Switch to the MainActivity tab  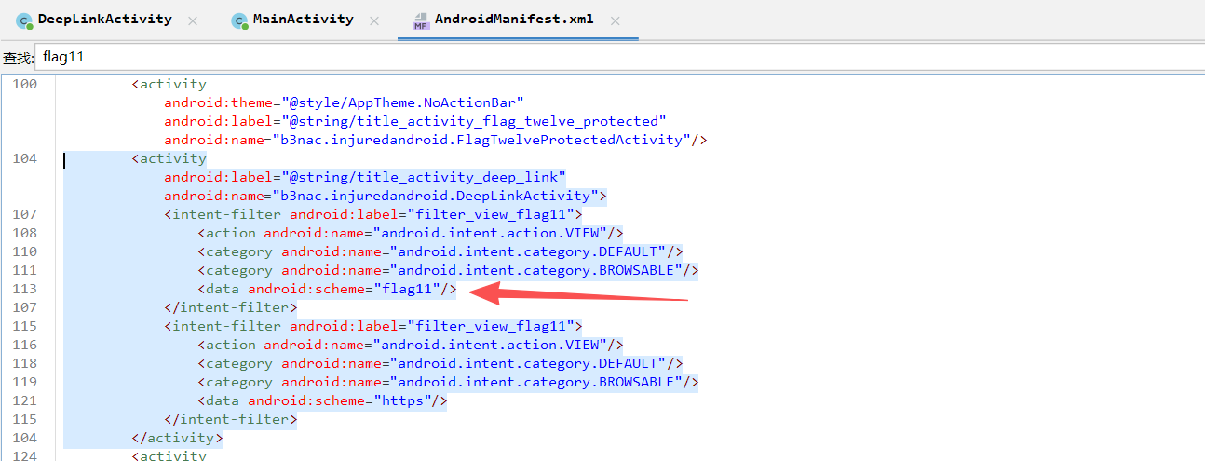[303, 20]
